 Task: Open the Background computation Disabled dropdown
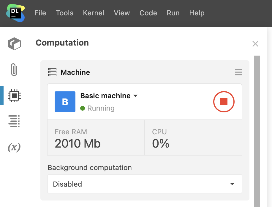pyautogui.click(x=145, y=184)
